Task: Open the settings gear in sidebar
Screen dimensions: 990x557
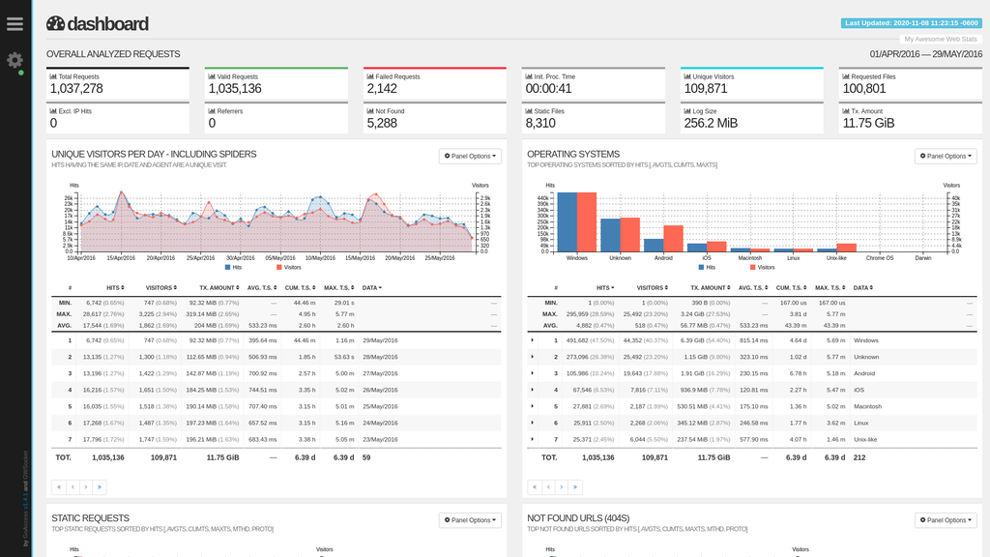Action: (x=15, y=60)
